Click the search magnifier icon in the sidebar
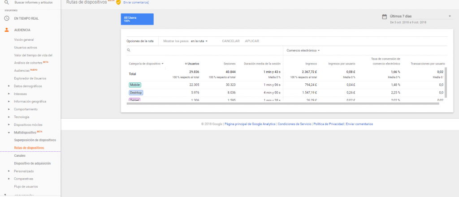 tap(6, 2)
